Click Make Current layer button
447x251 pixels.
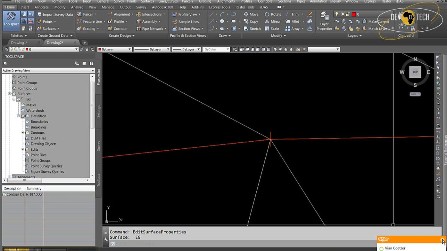(376, 21)
